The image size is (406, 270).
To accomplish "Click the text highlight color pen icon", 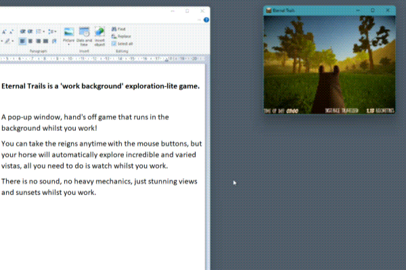I will click(x=7, y=41).
